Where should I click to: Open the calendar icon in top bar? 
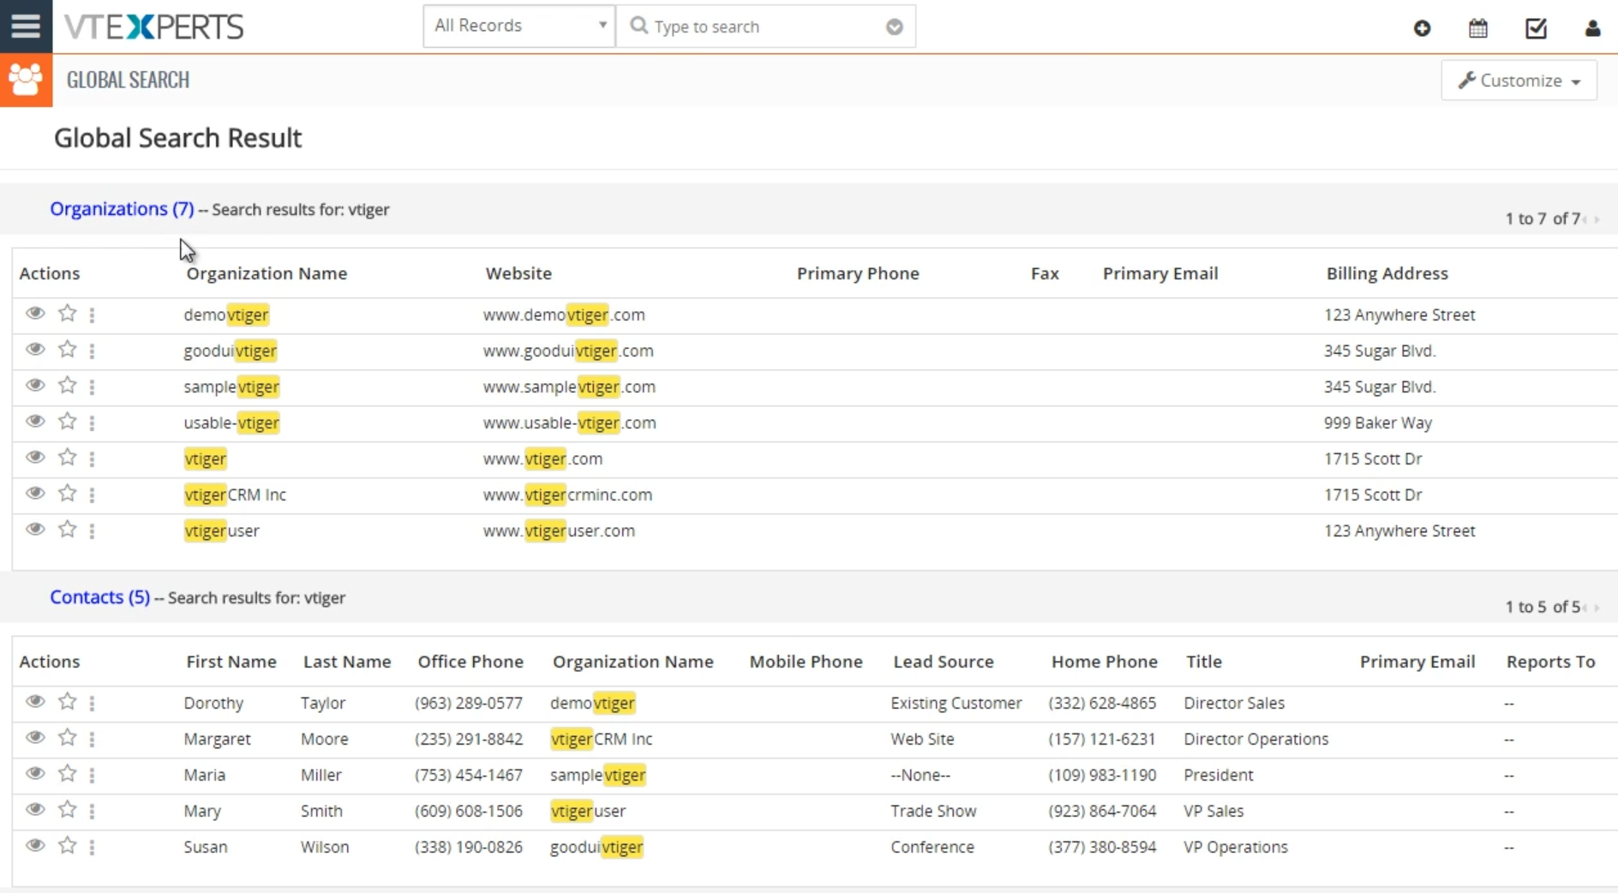coord(1478,28)
